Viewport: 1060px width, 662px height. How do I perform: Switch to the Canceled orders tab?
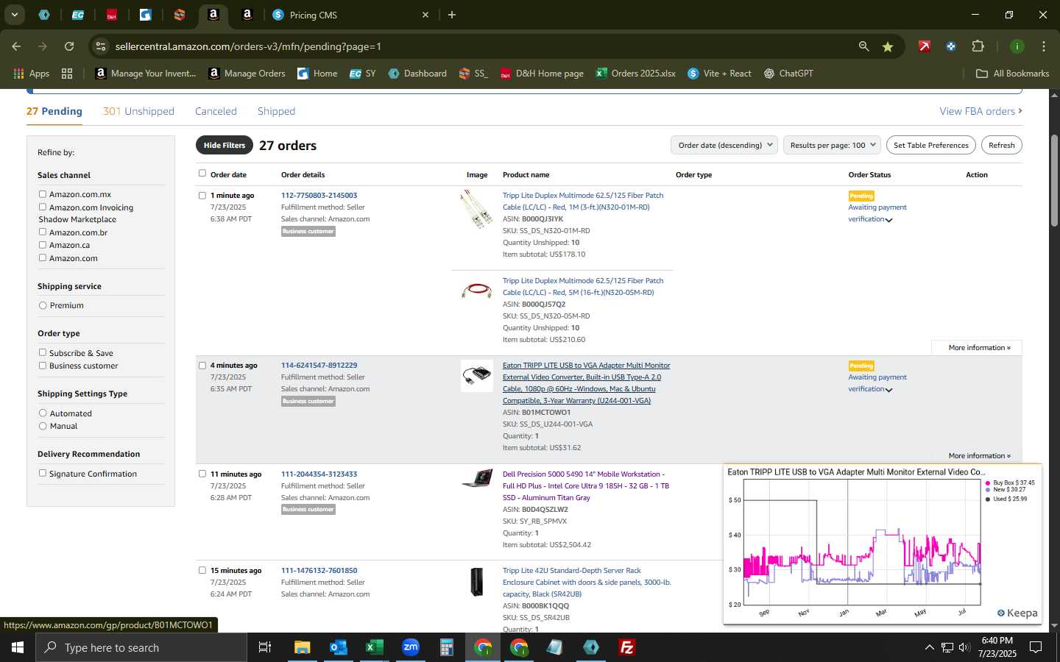click(216, 111)
